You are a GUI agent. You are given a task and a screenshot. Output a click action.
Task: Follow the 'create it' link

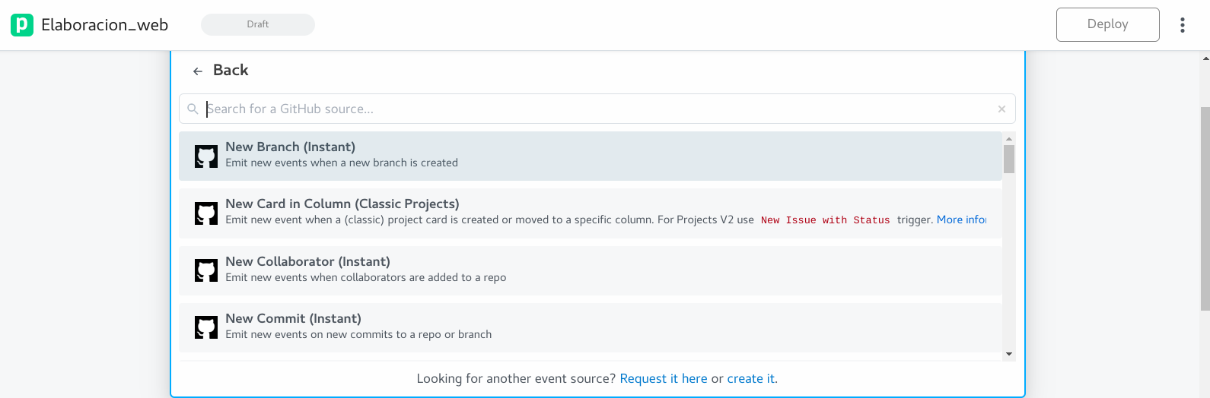pyautogui.click(x=750, y=378)
